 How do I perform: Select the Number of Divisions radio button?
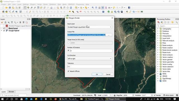(68, 50)
